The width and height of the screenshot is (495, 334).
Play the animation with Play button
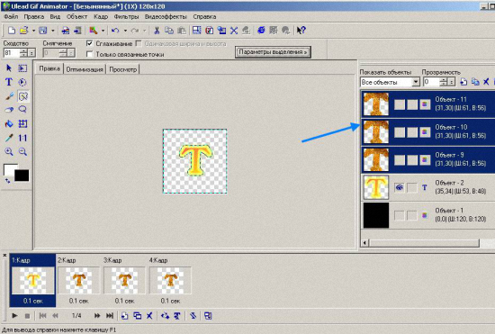tap(14, 315)
